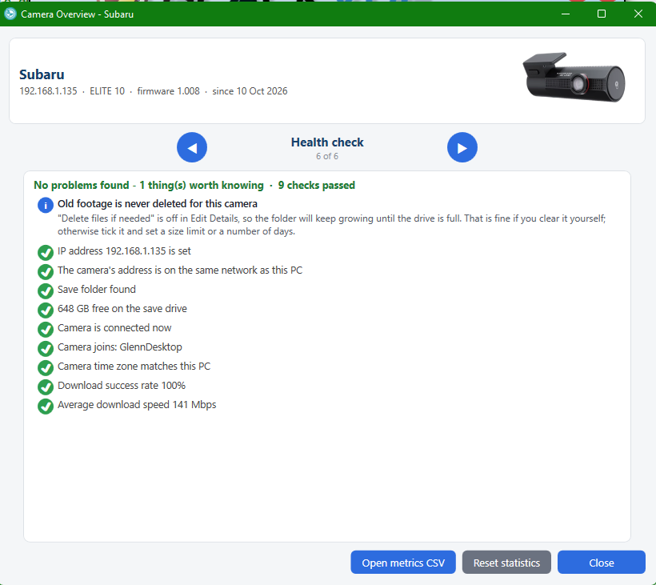The height and width of the screenshot is (585, 656).
Task: Click the 'No problems found' summary line
Action: tap(194, 186)
